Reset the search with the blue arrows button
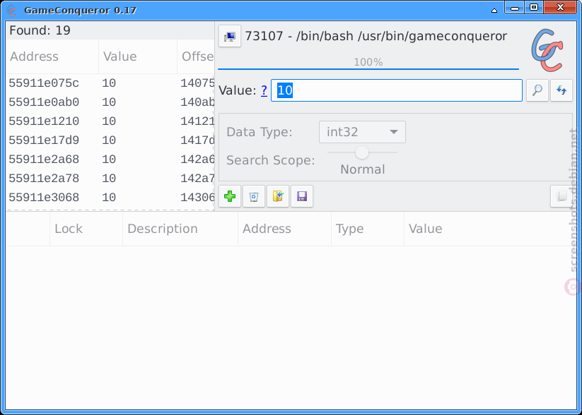 click(561, 90)
